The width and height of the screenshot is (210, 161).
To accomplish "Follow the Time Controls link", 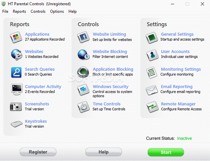I will pyautogui.click(x=107, y=104).
